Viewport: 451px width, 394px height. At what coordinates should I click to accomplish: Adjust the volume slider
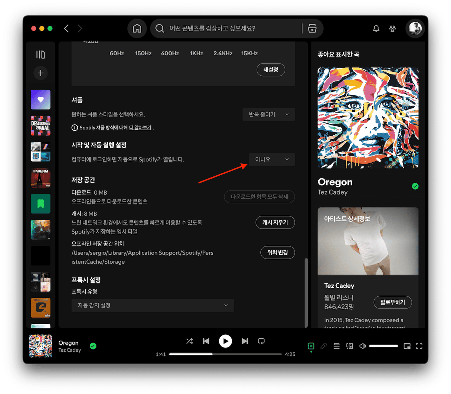383,346
